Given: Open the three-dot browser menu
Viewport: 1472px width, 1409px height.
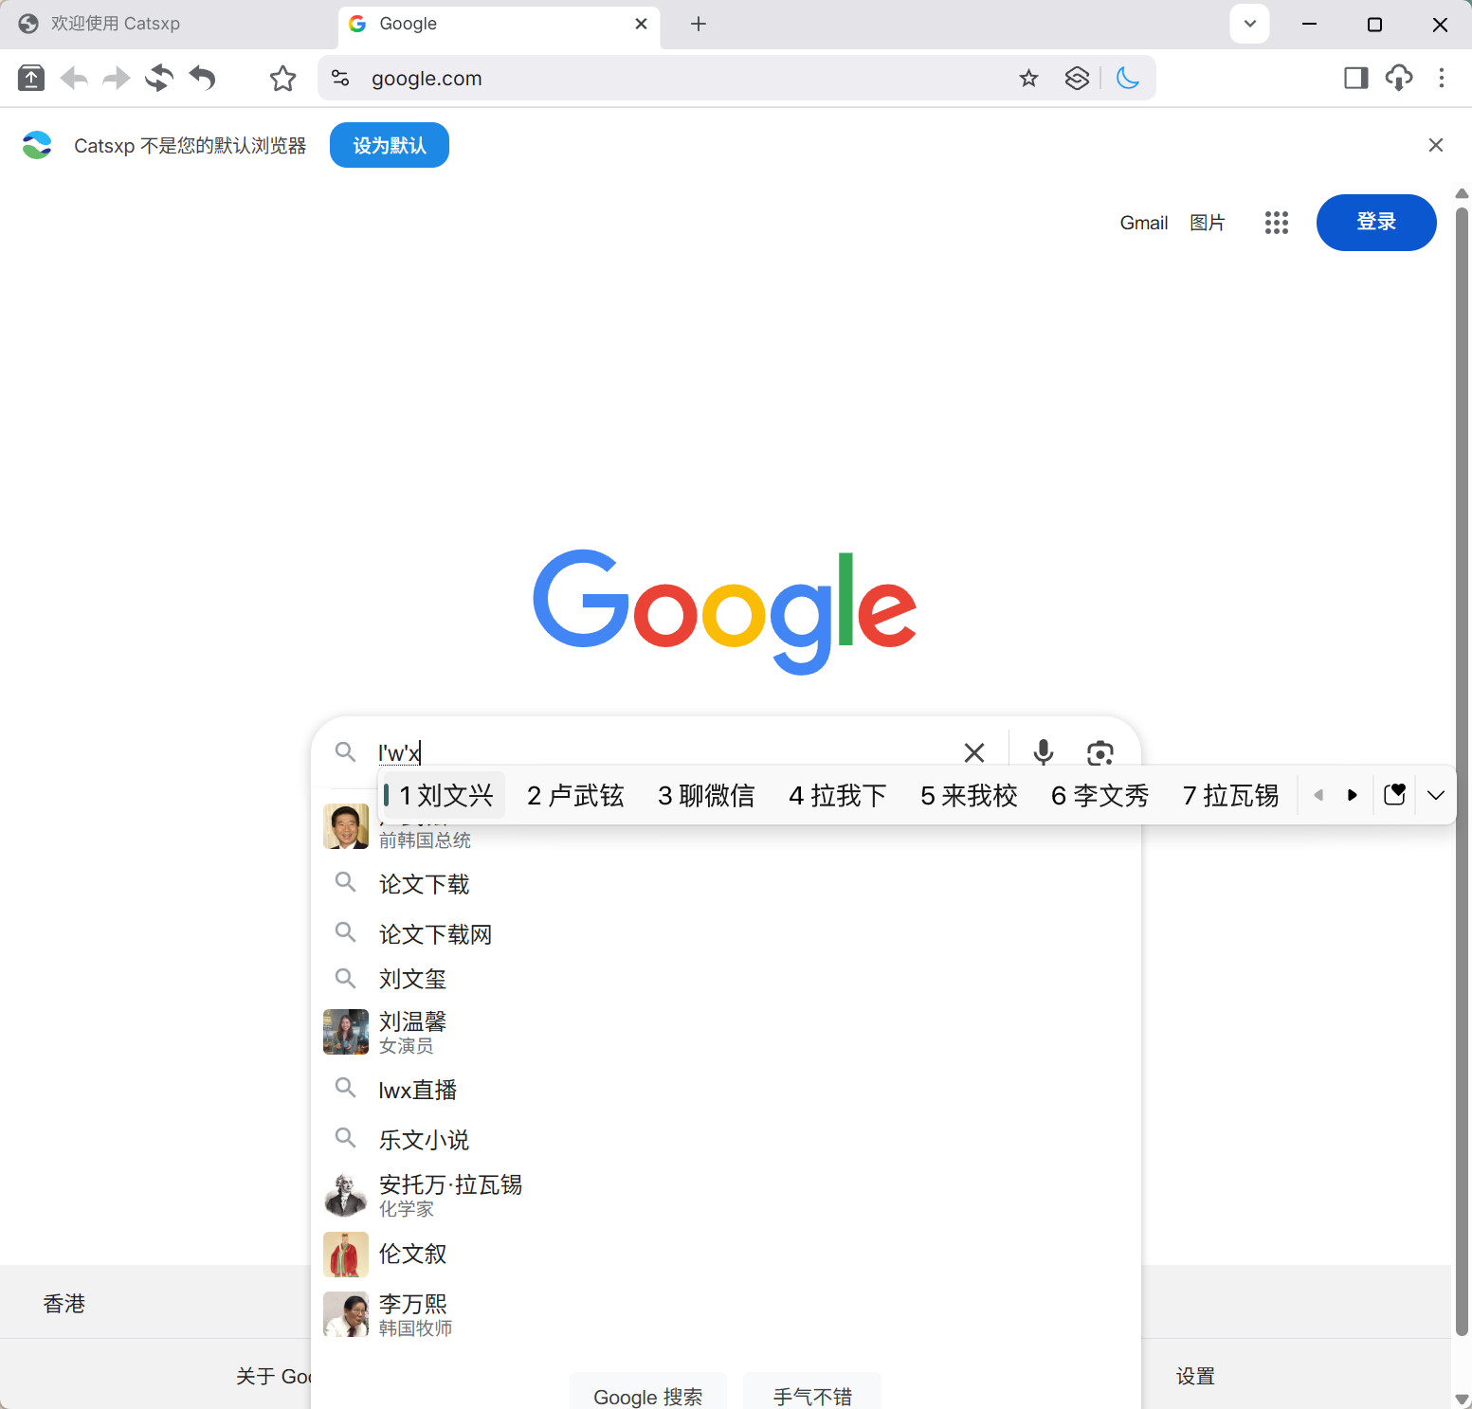Looking at the screenshot, I should [x=1442, y=78].
